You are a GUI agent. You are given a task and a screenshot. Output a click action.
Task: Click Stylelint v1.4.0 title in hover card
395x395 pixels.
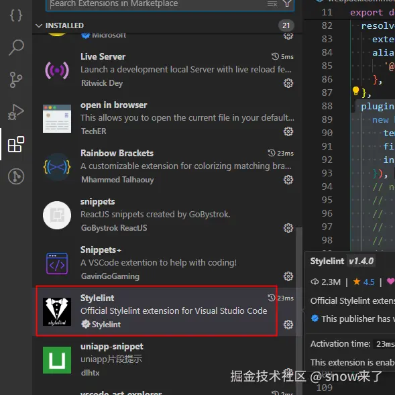(x=343, y=262)
